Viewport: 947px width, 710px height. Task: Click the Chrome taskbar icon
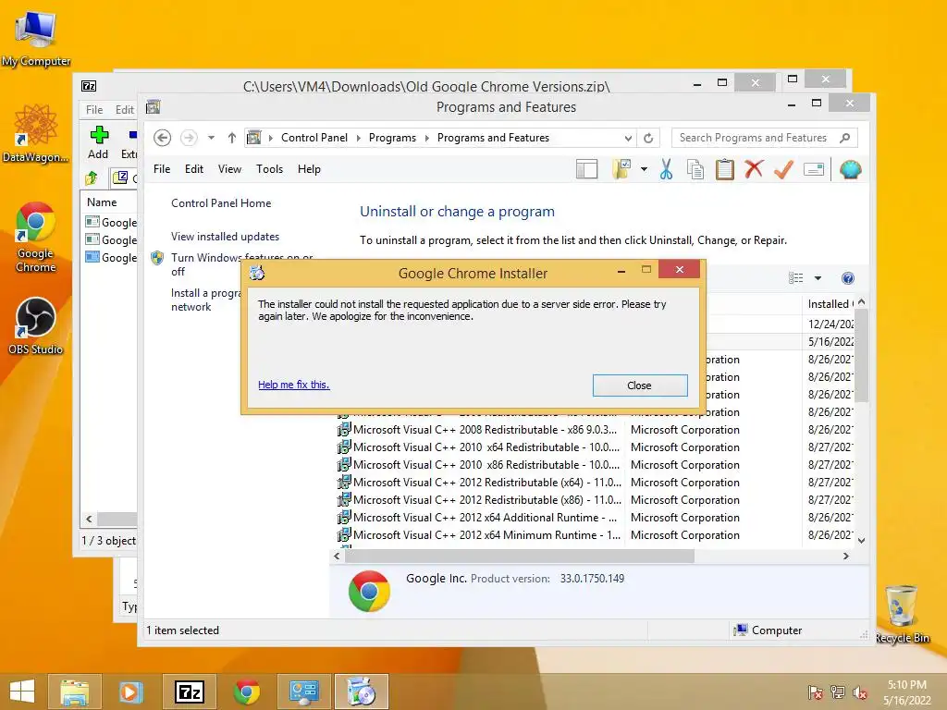247,692
